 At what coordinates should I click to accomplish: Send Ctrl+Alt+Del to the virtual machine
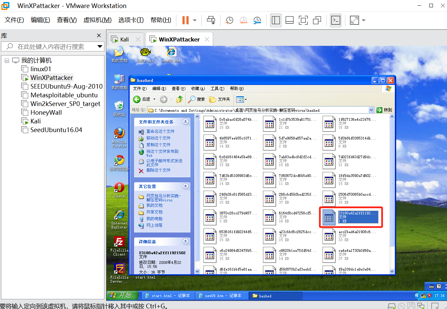click(x=211, y=20)
